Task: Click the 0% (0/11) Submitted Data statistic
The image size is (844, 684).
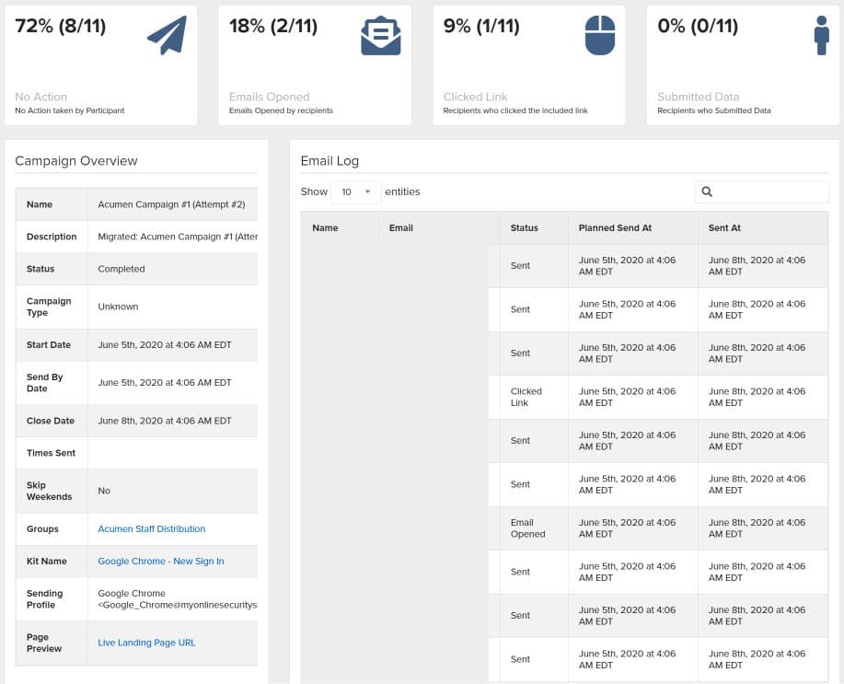Action: click(698, 27)
